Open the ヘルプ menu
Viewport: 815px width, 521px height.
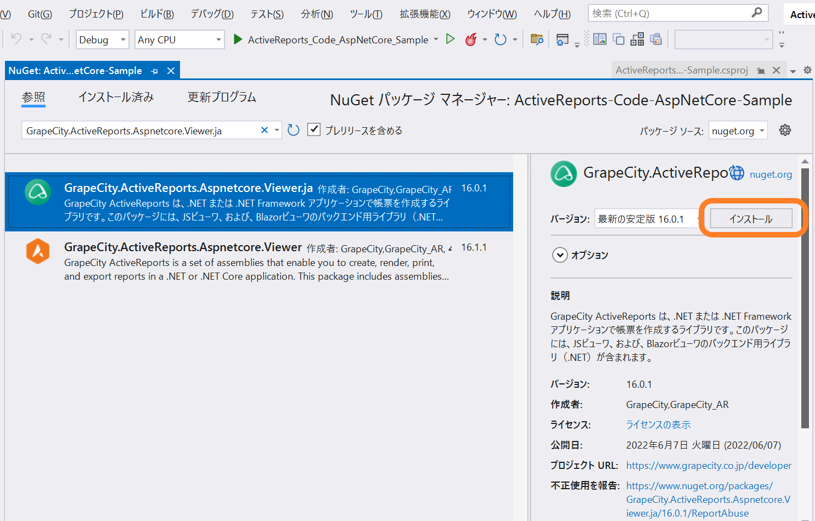coord(553,14)
